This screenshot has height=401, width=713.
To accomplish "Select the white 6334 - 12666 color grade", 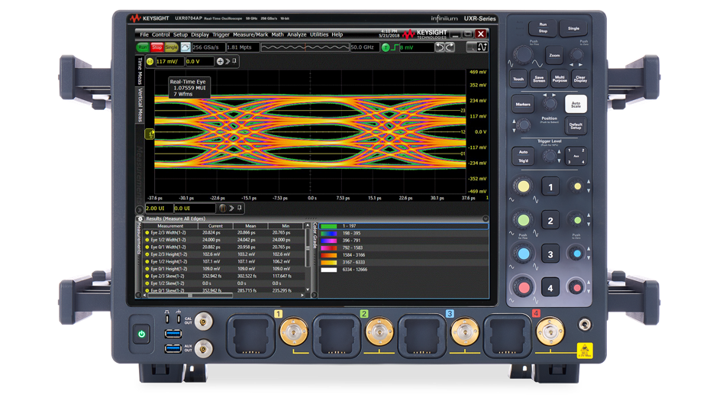I will (x=403, y=270).
